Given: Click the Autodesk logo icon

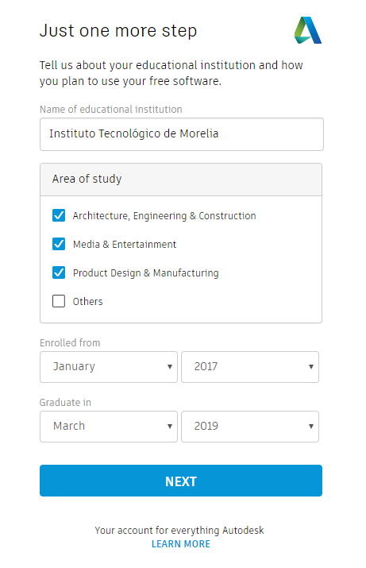Looking at the screenshot, I should tap(308, 30).
